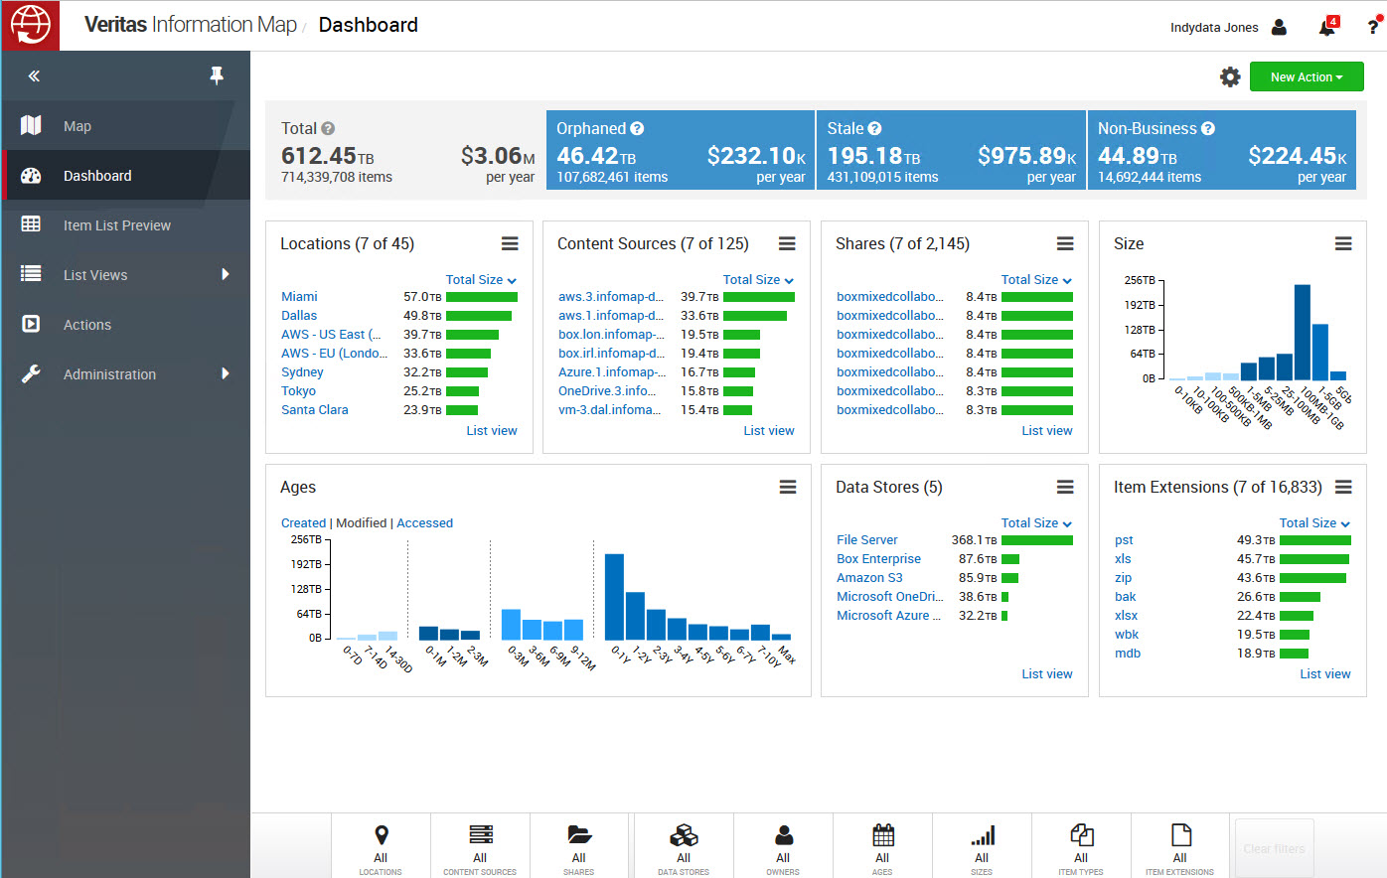Open Data Stores panel menu
This screenshot has width=1387, height=878.
tap(1065, 487)
